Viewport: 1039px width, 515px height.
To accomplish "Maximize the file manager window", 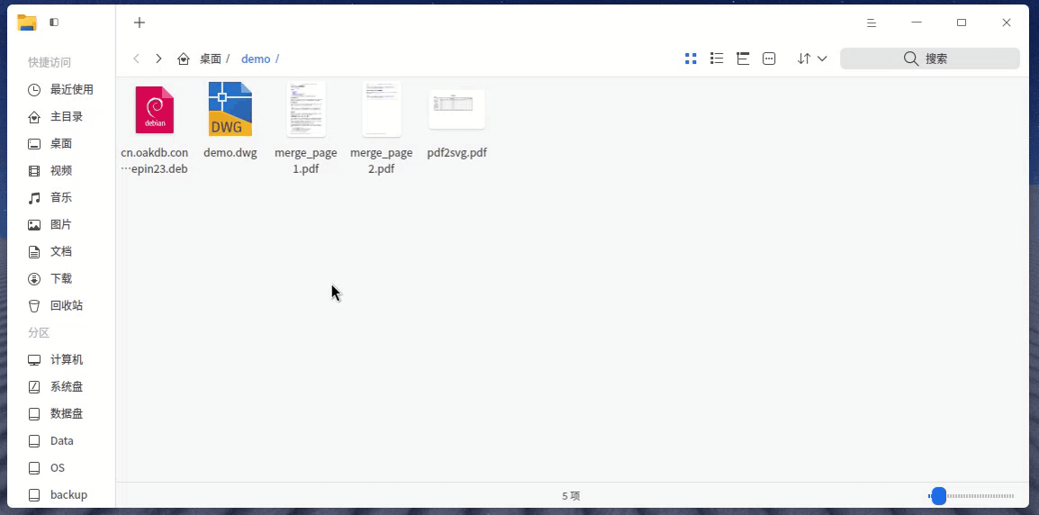I will (x=962, y=23).
